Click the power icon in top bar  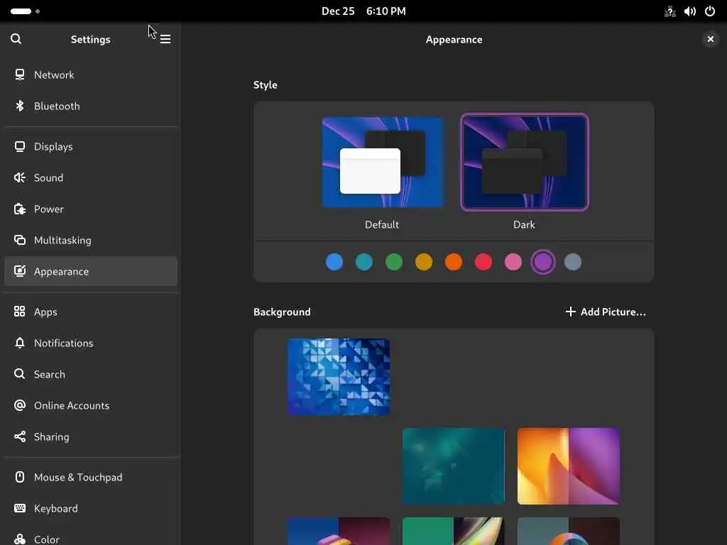coord(710,11)
